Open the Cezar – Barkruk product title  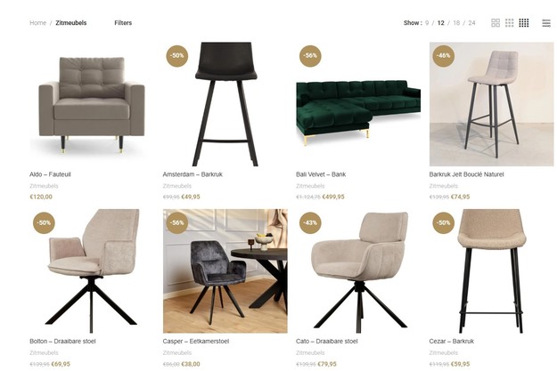click(x=451, y=342)
